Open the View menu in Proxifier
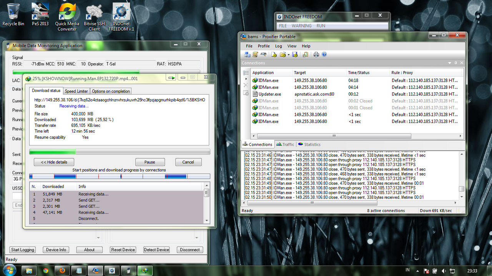Viewport: 492px width, 276px height. point(292,46)
